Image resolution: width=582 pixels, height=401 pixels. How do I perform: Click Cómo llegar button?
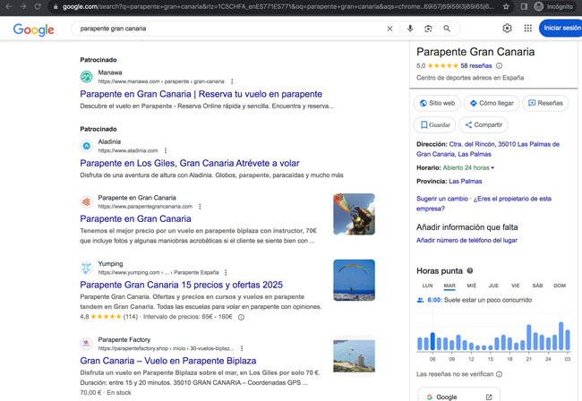(492, 103)
